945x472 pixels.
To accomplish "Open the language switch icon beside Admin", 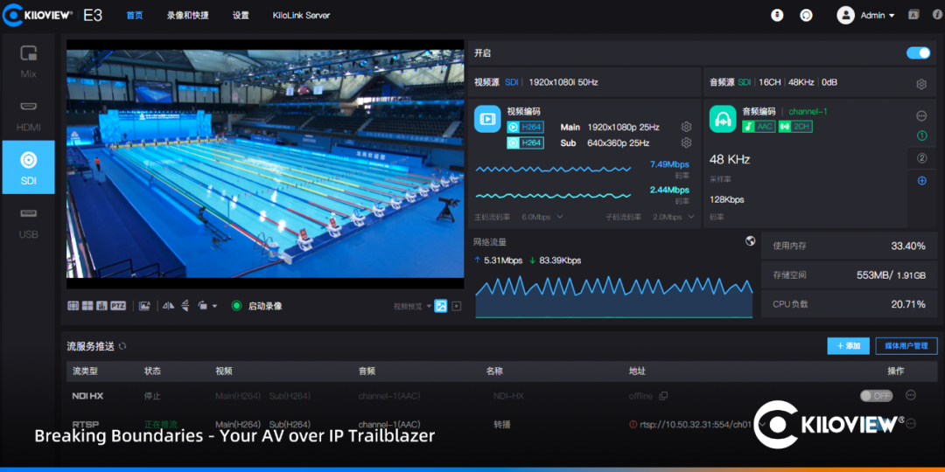I will click(914, 15).
